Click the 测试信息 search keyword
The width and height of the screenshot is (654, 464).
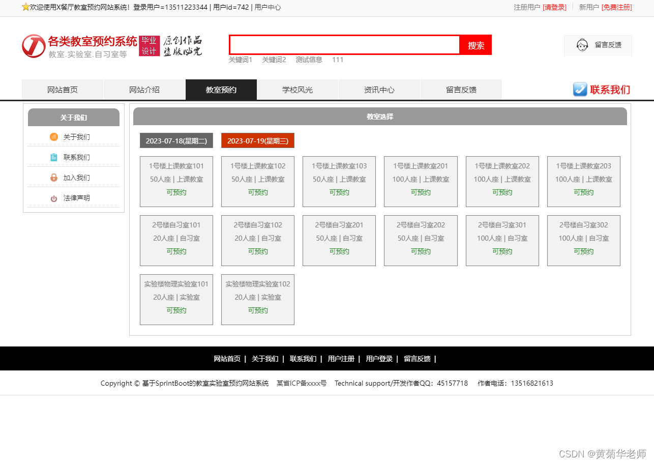point(309,60)
